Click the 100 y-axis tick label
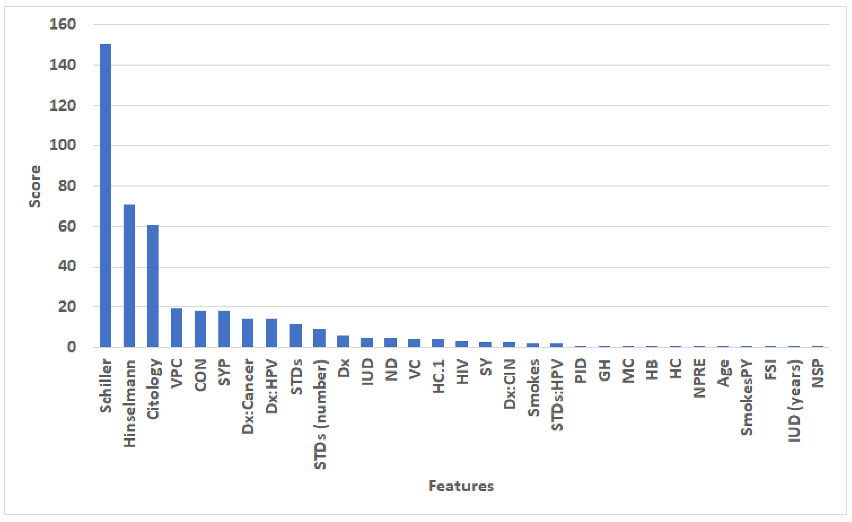Viewport: 852px width, 522px height. click(63, 145)
